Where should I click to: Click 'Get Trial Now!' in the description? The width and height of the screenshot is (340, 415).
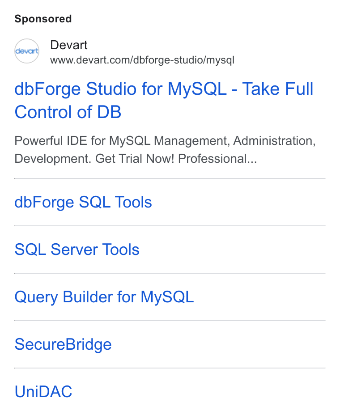coord(135,159)
